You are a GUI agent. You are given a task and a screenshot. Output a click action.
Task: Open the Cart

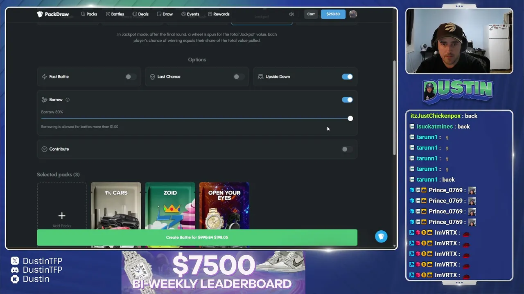click(x=311, y=14)
